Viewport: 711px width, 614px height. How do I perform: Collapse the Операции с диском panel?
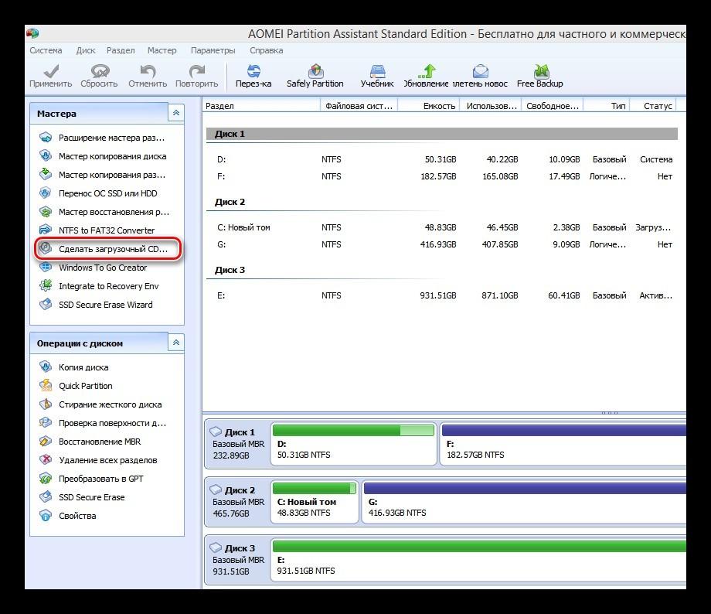[x=176, y=343]
